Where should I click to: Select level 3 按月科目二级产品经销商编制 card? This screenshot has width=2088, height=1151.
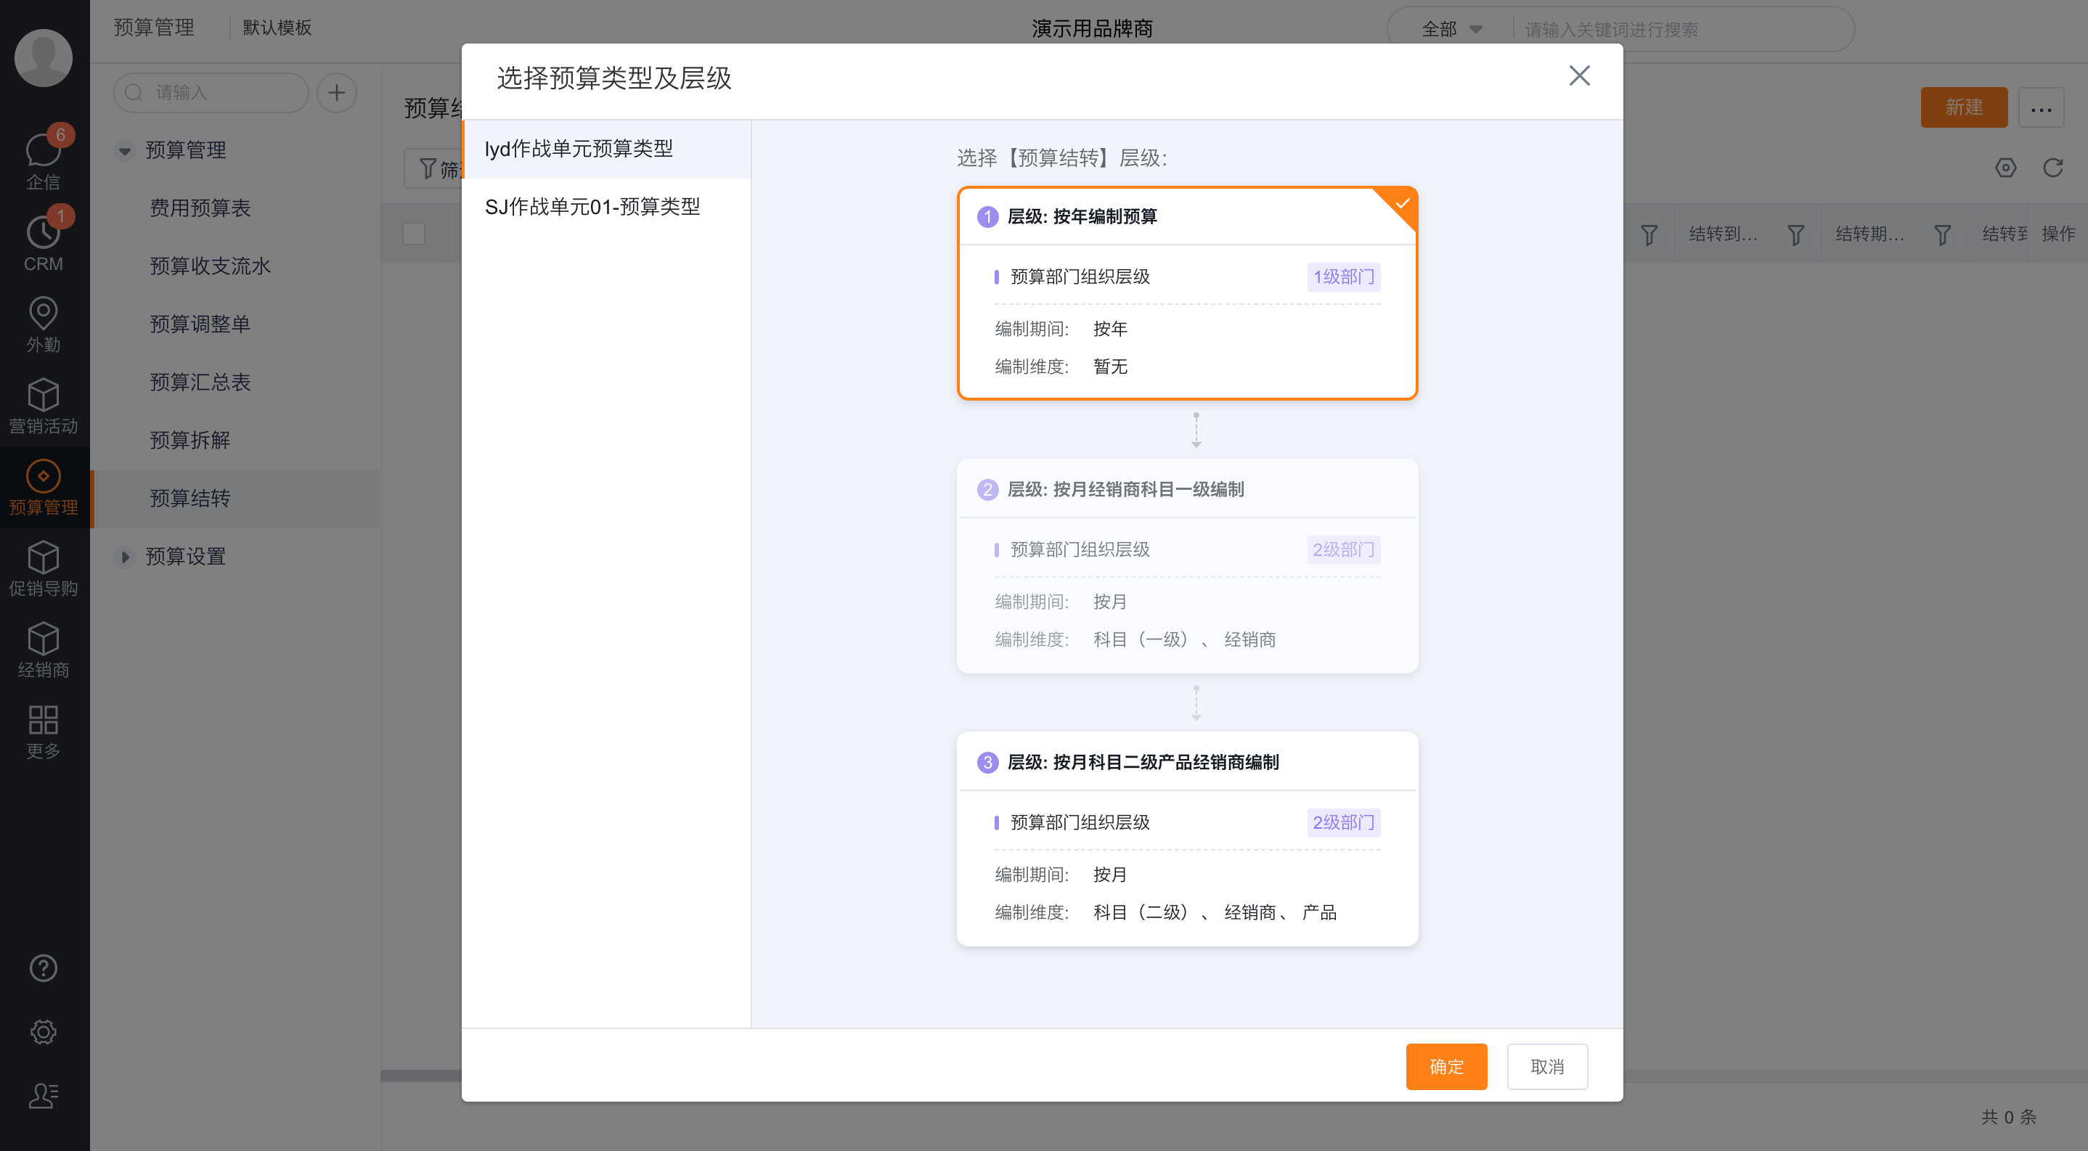click(x=1186, y=839)
